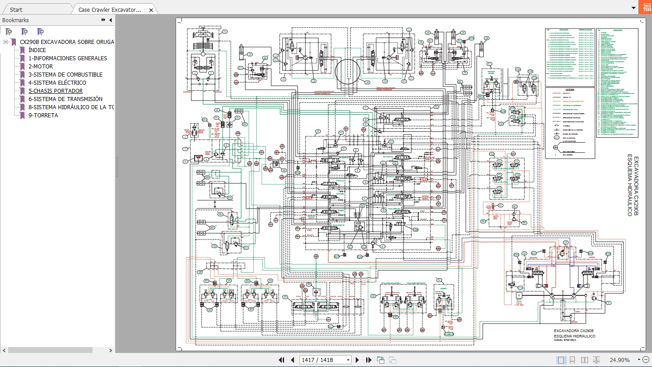The height and width of the screenshot is (367, 652).
Task: Open 3-SISTEMA DE COMBUSTIBLE bookmark
Action: (65, 75)
